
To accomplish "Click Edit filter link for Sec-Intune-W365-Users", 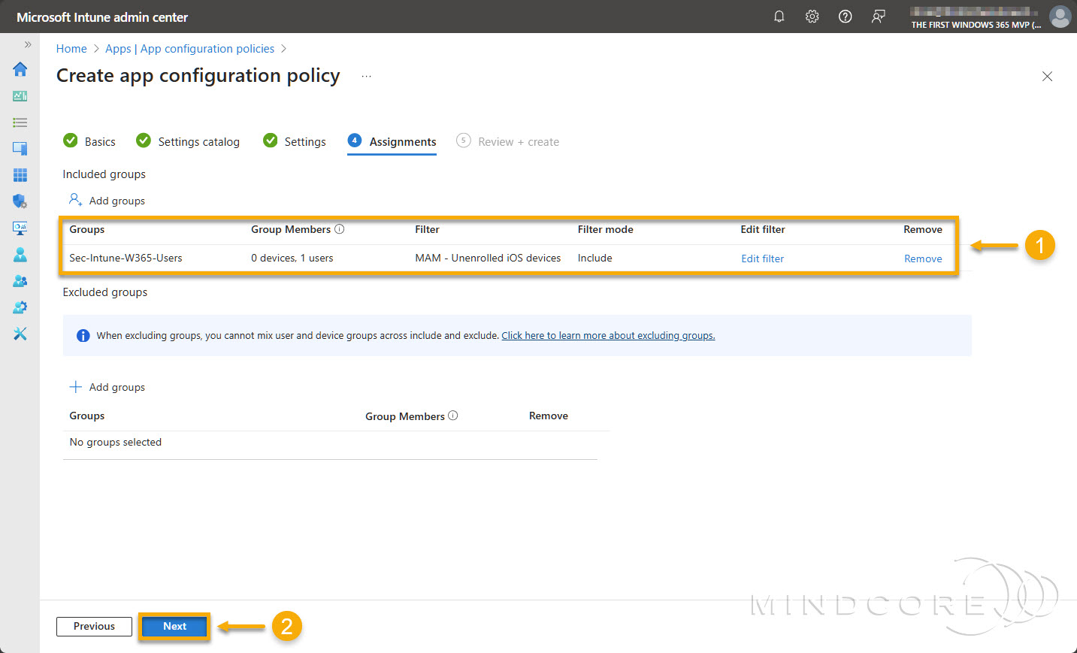I will (x=762, y=258).
